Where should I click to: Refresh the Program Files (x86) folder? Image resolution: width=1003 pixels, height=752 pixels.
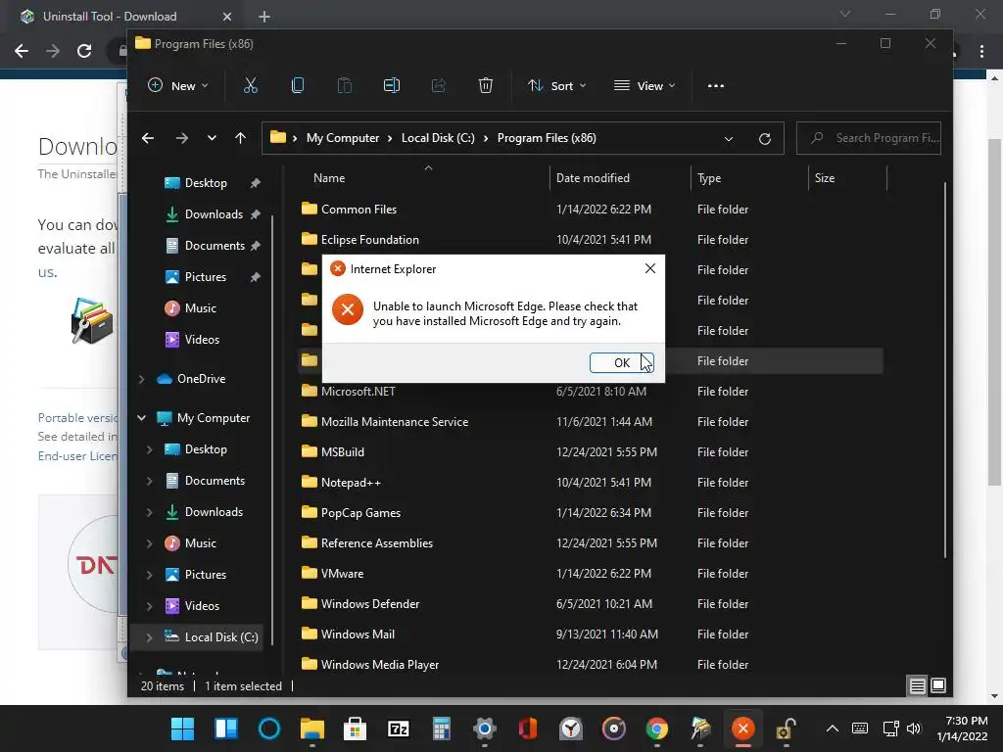[x=764, y=139]
